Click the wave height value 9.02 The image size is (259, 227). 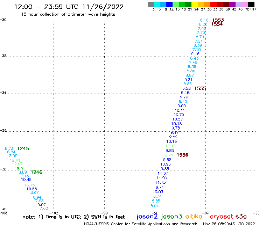[41, 205]
